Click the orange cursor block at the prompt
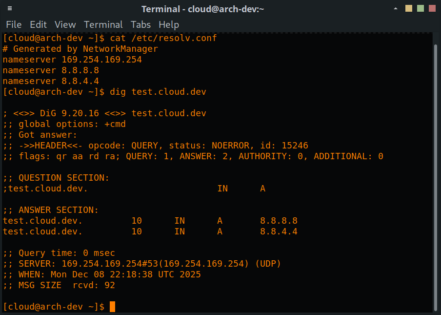The image size is (441, 315). coord(112,307)
